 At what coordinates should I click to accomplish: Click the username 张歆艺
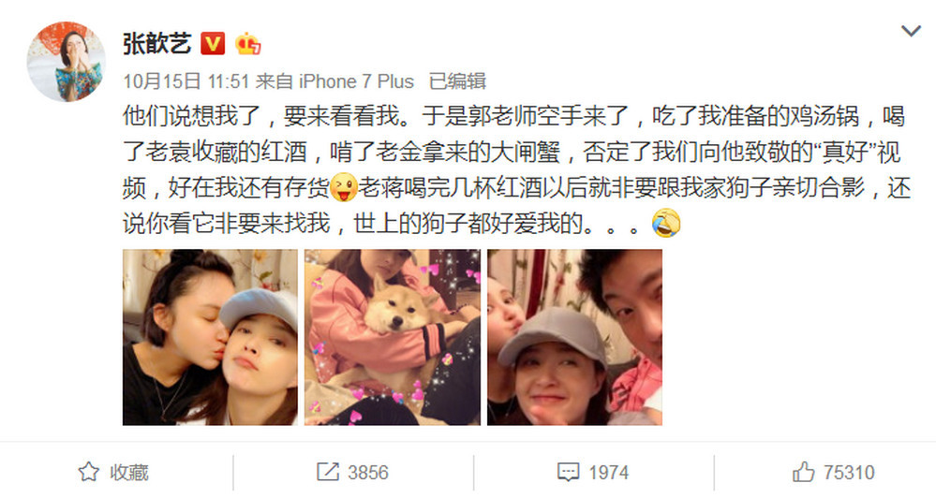point(157,44)
